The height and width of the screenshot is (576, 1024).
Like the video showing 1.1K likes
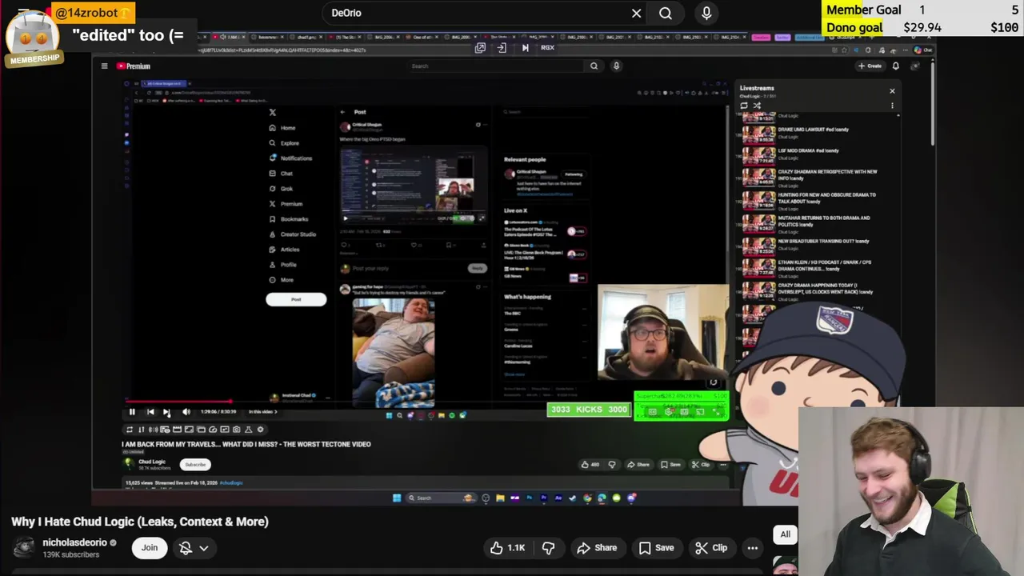pyautogui.click(x=507, y=548)
